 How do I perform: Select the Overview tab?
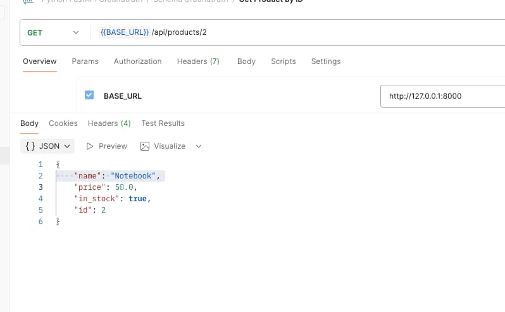(39, 61)
